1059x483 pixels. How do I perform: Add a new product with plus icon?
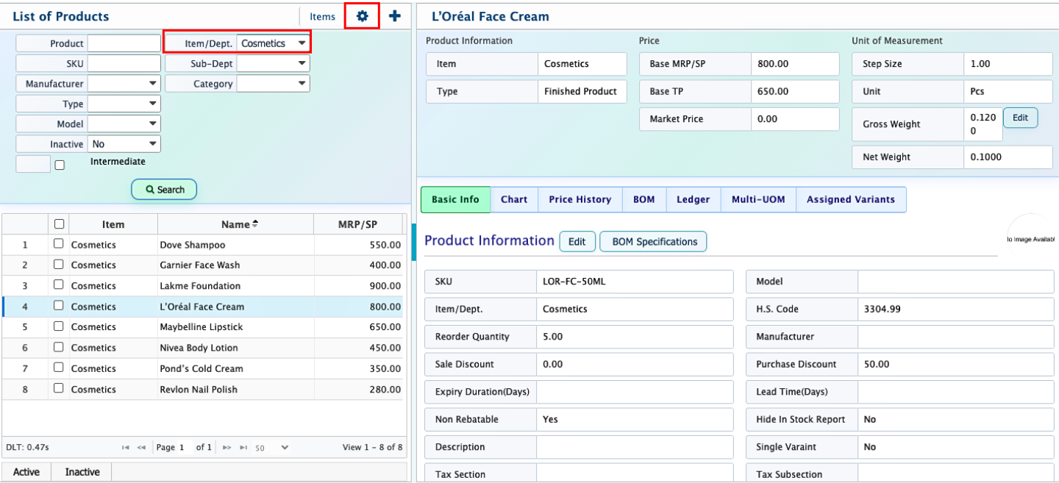click(x=395, y=16)
